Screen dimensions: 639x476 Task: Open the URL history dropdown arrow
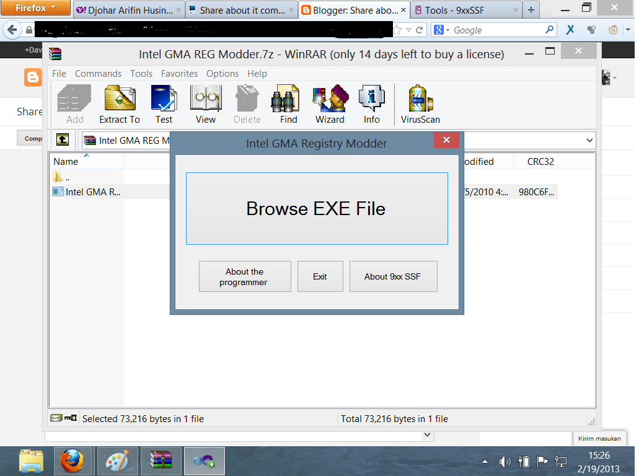pyautogui.click(x=408, y=30)
